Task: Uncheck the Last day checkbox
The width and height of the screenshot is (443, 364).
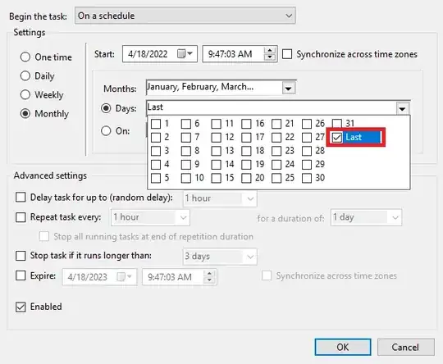Action: click(337, 138)
